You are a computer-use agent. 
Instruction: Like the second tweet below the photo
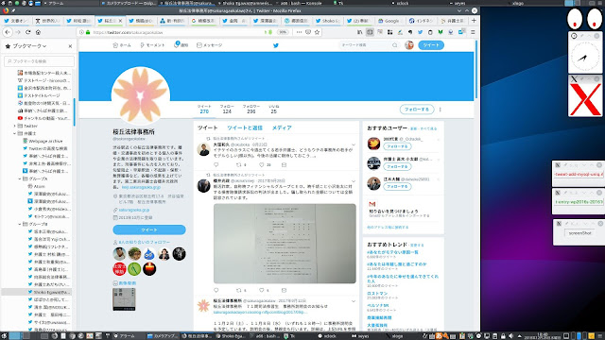pos(262,290)
